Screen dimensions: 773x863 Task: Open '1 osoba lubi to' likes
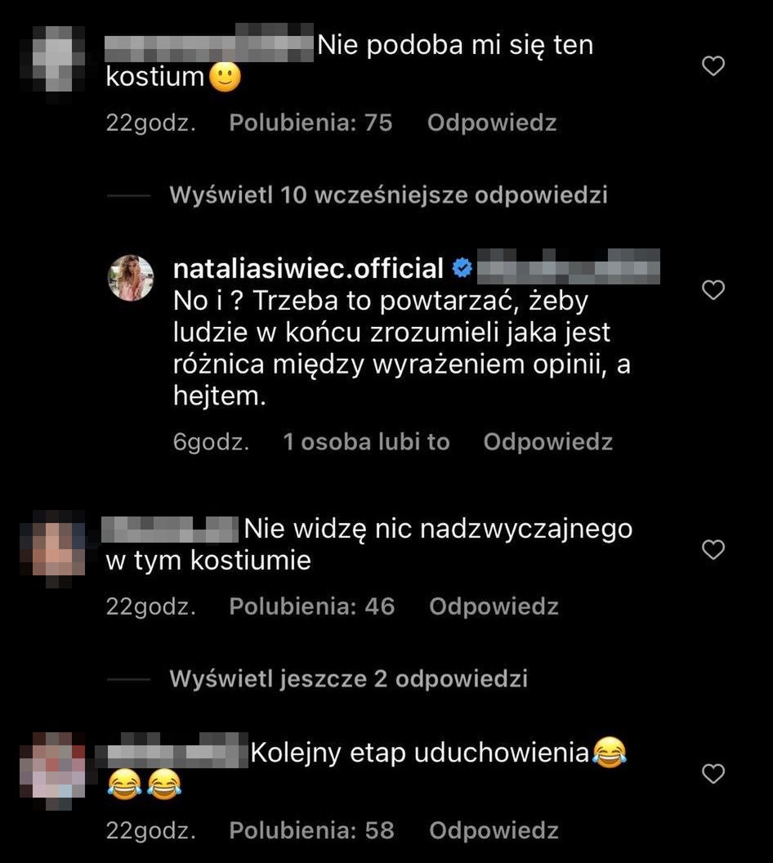[x=366, y=442]
